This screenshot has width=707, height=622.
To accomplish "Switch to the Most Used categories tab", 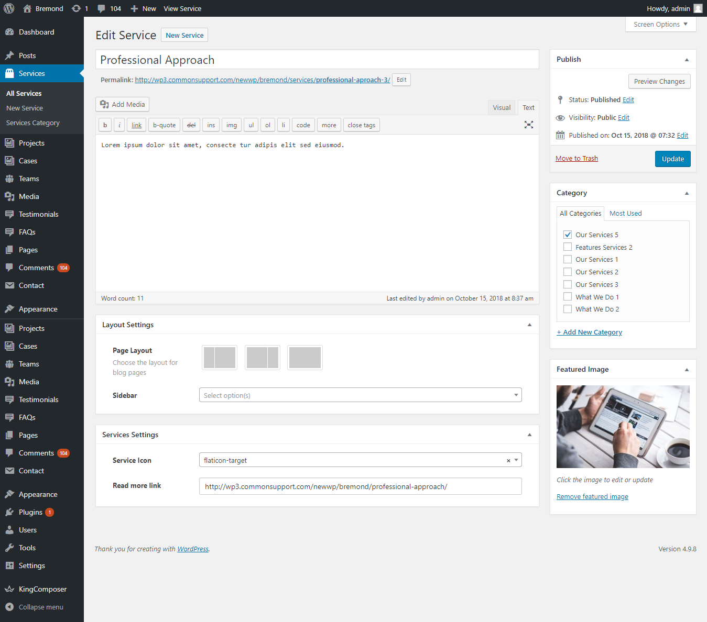I will point(625,214).
